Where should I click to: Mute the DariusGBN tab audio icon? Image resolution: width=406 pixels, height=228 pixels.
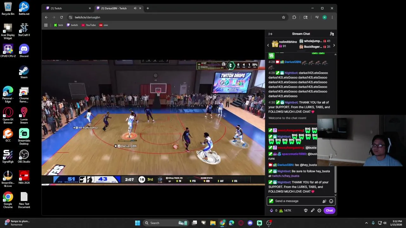click(x=135, y=8)
